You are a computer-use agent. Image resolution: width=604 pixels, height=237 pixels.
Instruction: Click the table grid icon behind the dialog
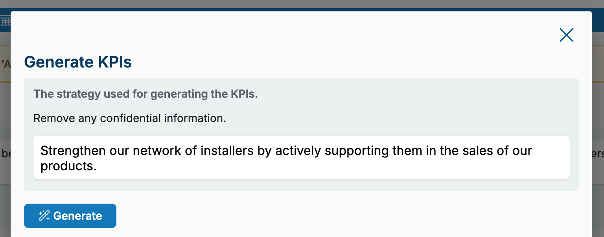5,20
